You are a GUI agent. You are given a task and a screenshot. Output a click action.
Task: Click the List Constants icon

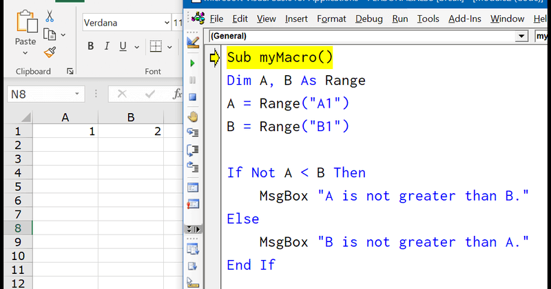[x=193, y=266]
